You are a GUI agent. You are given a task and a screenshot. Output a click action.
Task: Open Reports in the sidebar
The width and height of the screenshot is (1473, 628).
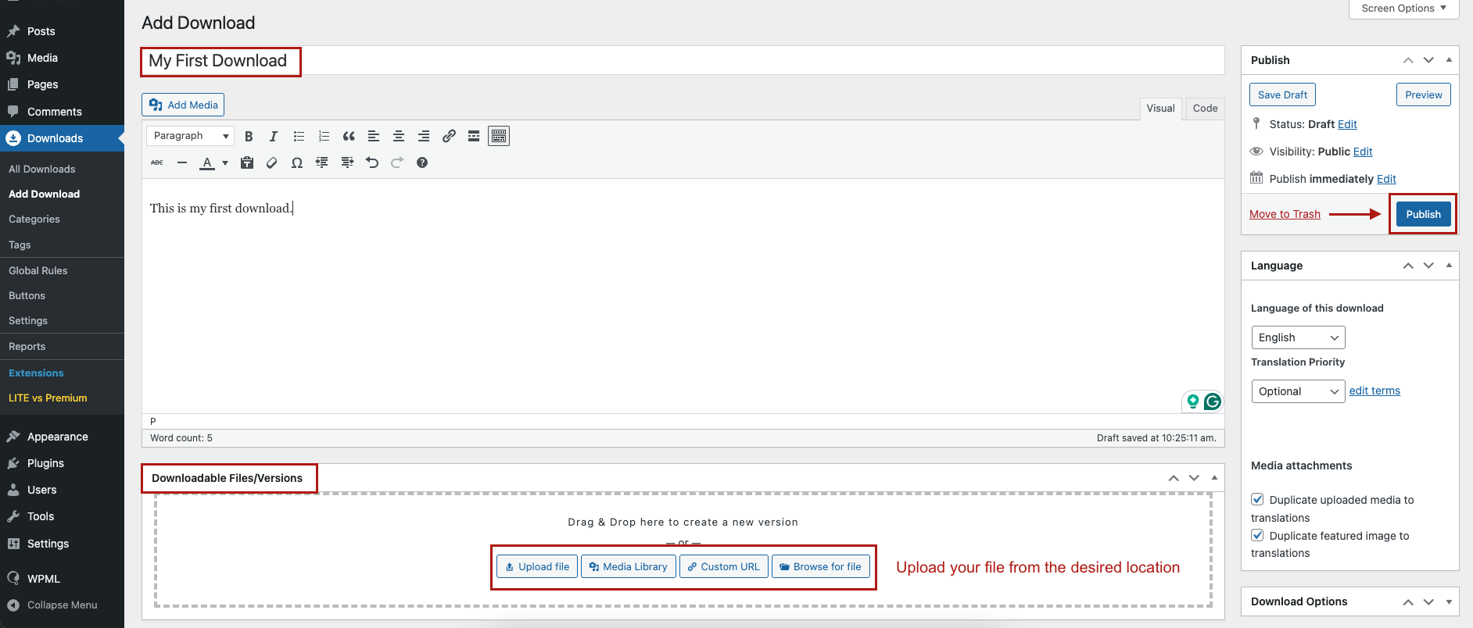pyautogui.click(x=27, y=346)
